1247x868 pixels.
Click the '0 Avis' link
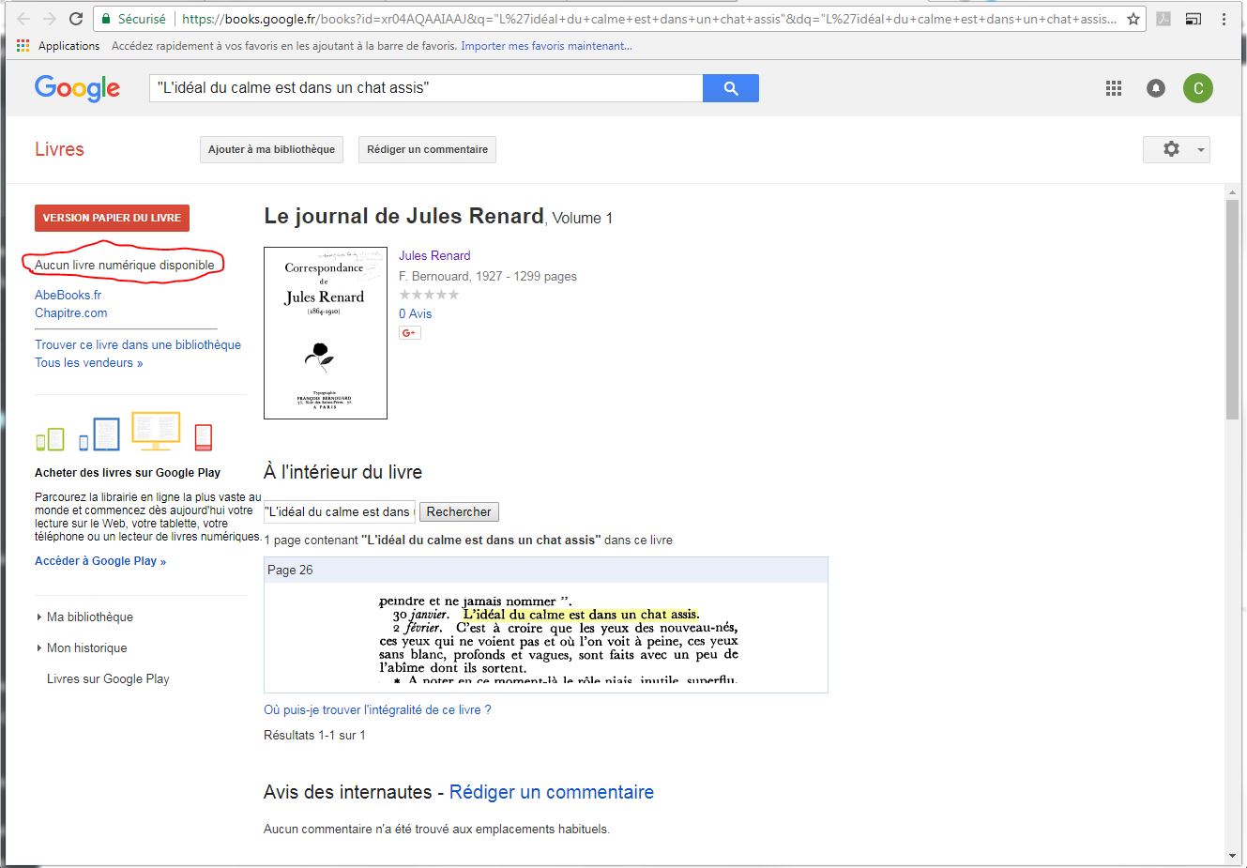pyautogui.click(x=416, y=313)
